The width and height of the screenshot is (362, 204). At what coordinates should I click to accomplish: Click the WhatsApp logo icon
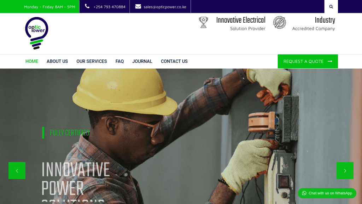pos(304,193)
